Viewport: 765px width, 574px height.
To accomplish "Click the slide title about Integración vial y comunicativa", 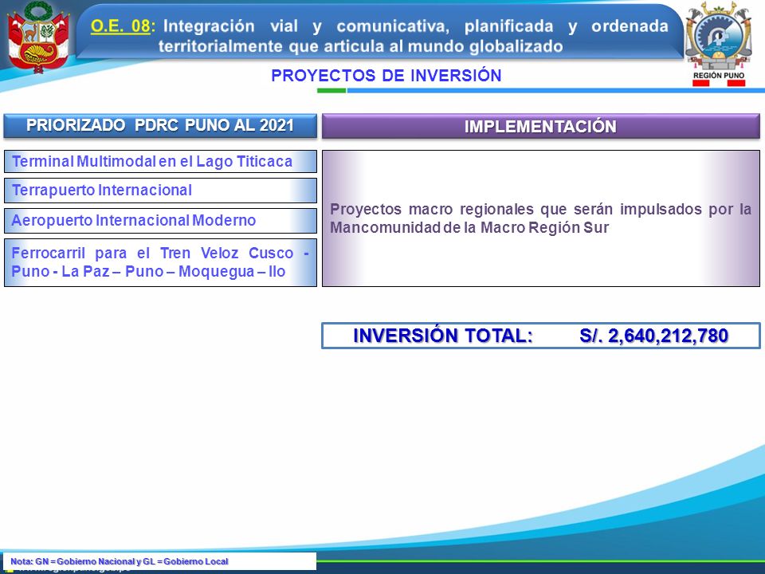I will 379,36.
